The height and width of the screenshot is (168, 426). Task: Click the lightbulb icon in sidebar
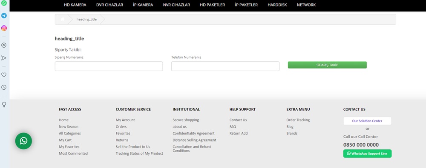(4, 105)
